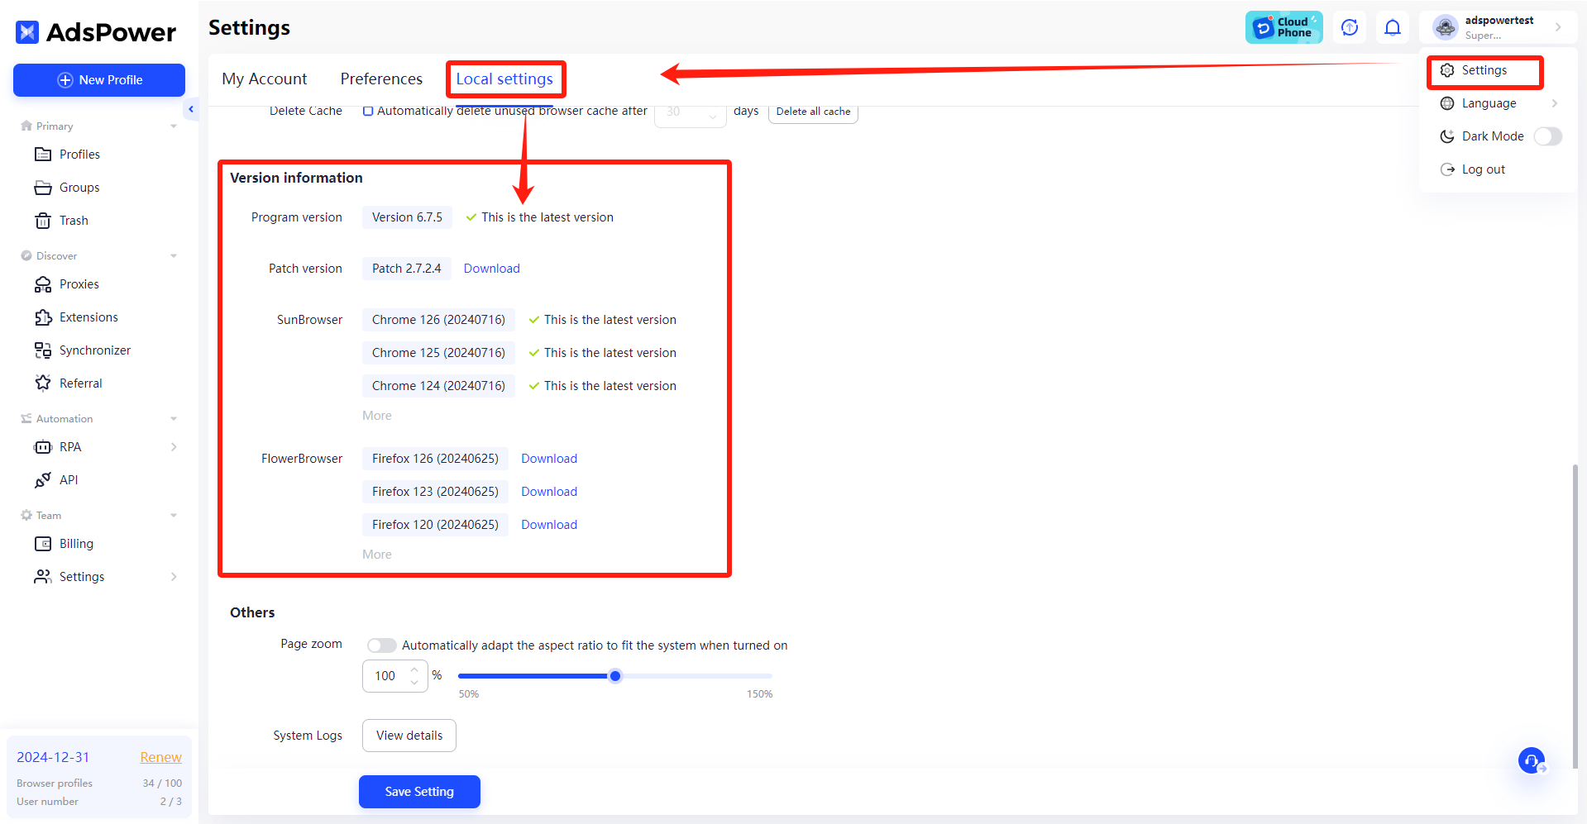1587x824 pixels.
Task: Open API plug icon in sidebar
Action: pos(43,480)
